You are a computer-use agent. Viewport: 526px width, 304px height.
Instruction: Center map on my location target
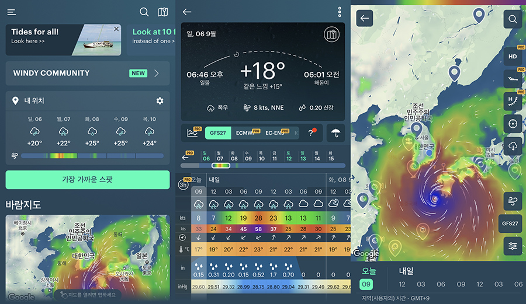click(x=513, y=124)
